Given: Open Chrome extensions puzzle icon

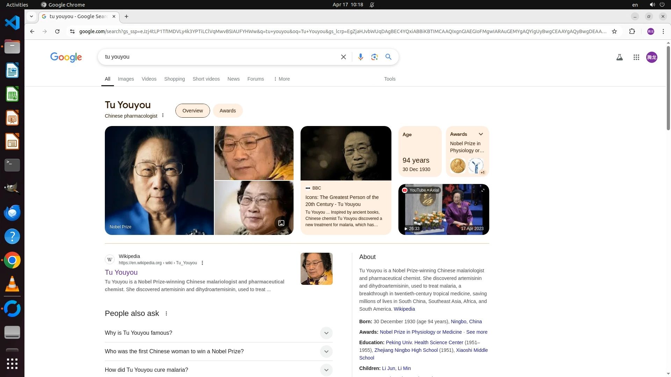Looking at the screenshot, I should (x=632, y=31).
